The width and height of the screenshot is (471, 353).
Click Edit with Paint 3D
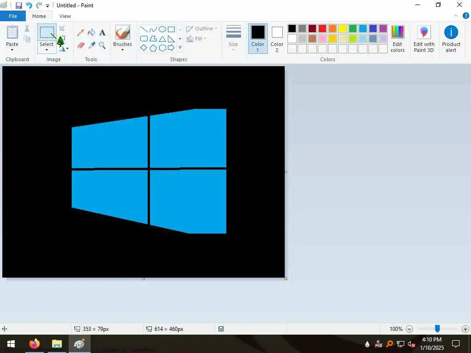424,39
